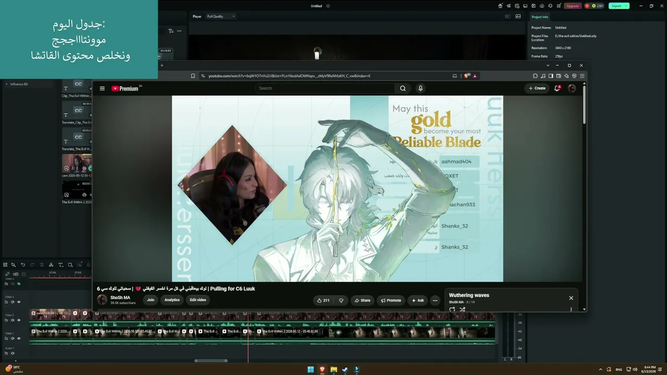Open the YouTube account avatar menu
667x375 pixels.
coord(572,89)
